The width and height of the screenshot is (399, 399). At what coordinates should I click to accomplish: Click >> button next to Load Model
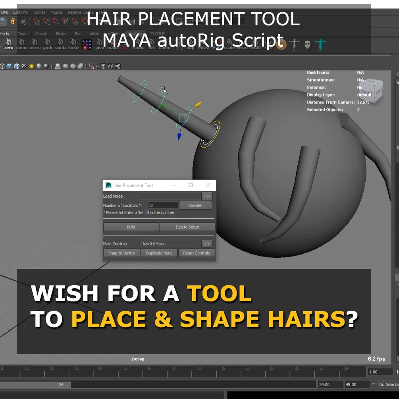[x=207, y=196]
